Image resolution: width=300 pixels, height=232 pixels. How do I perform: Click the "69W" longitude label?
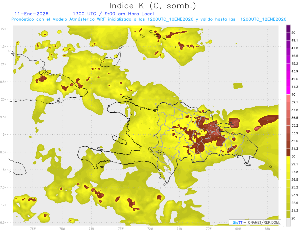click(x=238, y=228)
